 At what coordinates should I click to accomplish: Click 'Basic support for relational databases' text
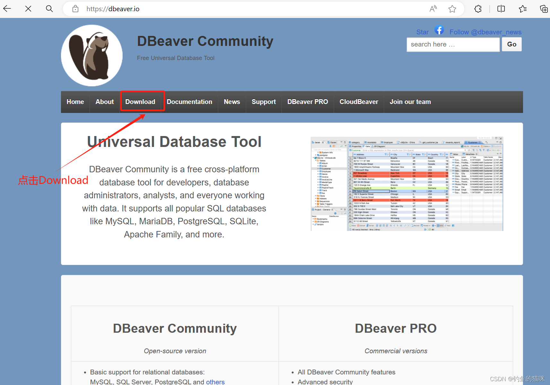tap(147, 372)
